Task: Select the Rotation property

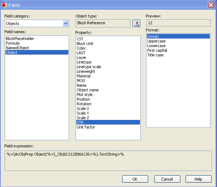Action: [x=108, y=104]
